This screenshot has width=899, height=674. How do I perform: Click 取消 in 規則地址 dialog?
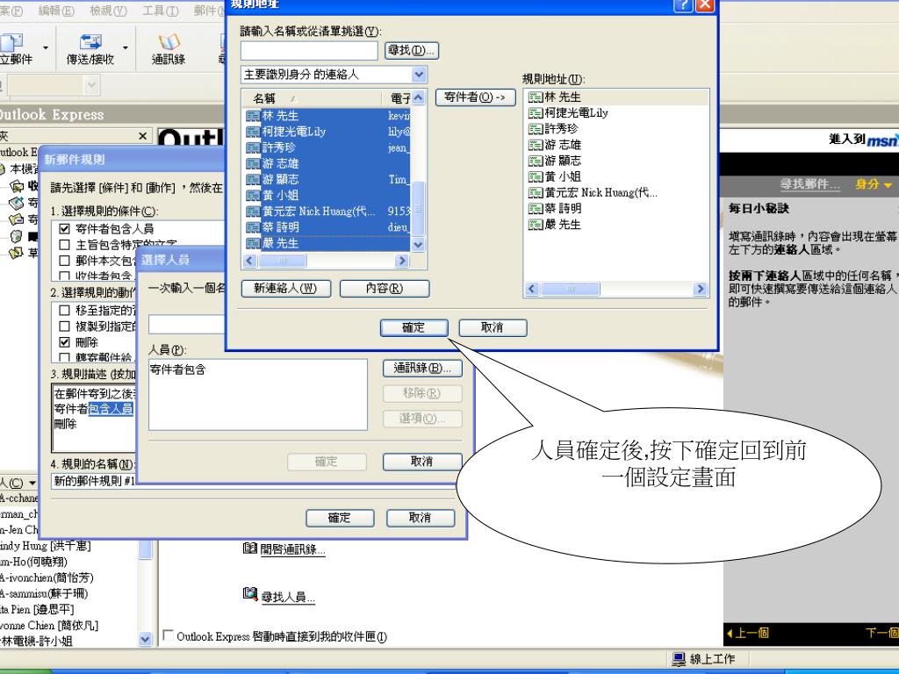point(492,328)
